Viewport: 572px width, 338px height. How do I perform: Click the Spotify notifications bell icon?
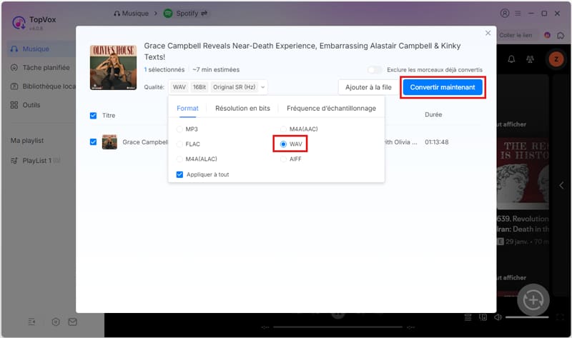[512, 60]
